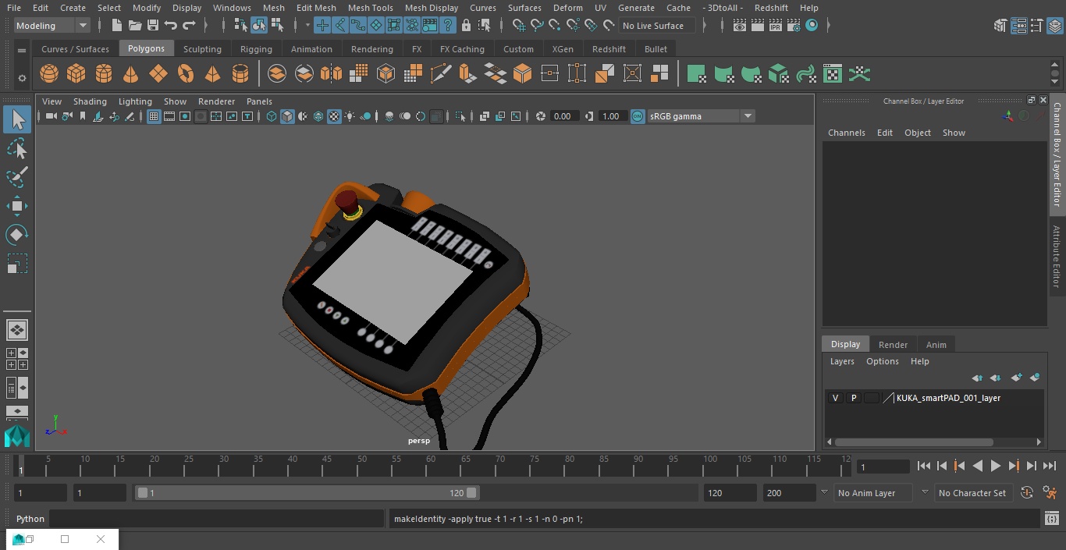Open the Render View clapperboard icon
Viewport: 1066px width, 550px height.
(x=740, y=26)
